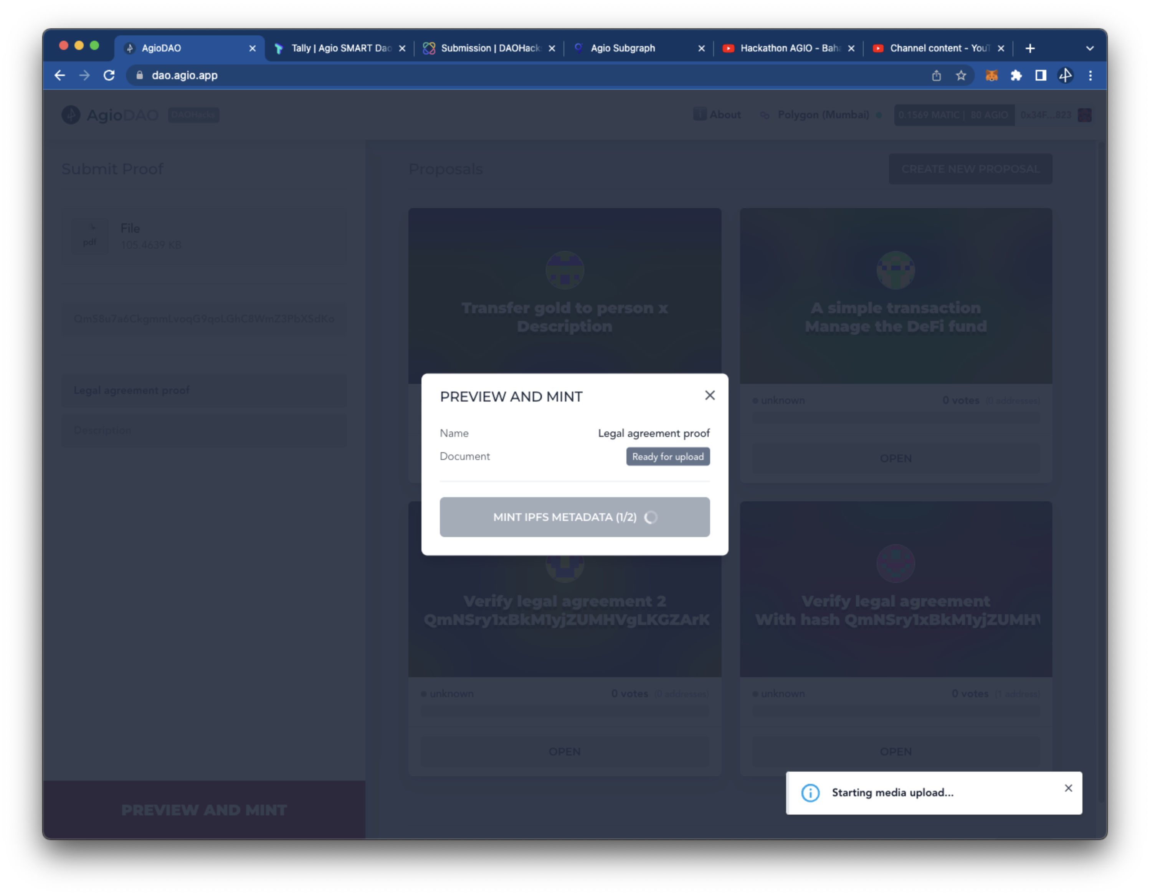Close the Channel content tab
Screen dimensions: 1150x896
1000,48
